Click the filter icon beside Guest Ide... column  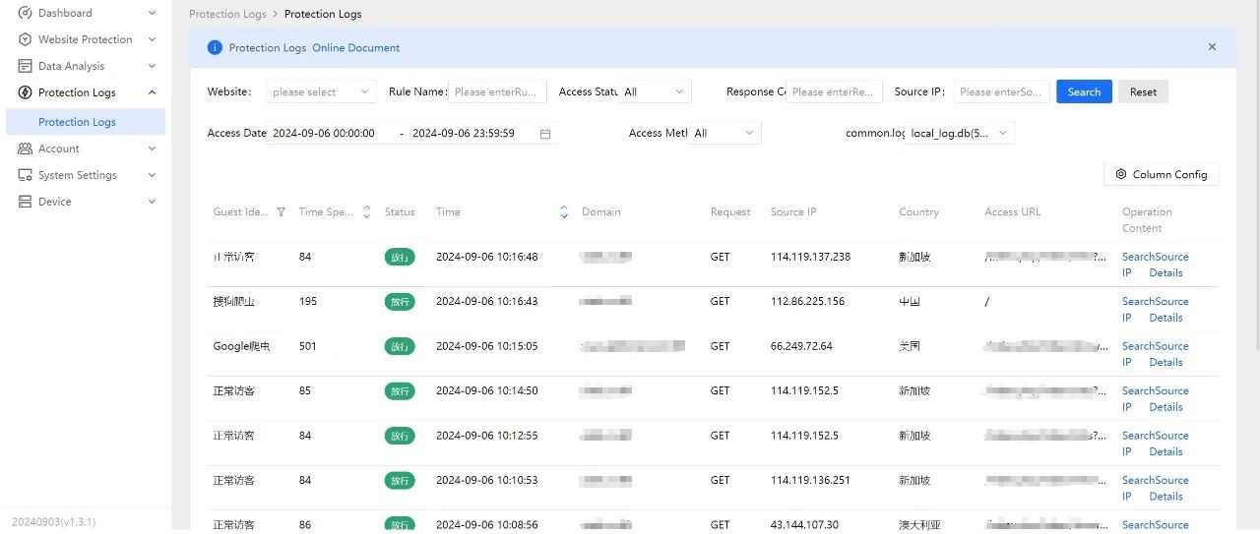282,212
